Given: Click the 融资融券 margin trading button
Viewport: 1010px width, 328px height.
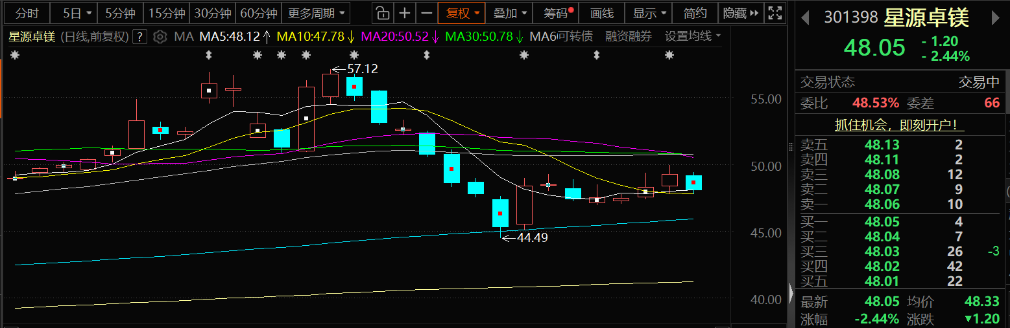Looking at the screenshot, I should click(x=629, y=37).
